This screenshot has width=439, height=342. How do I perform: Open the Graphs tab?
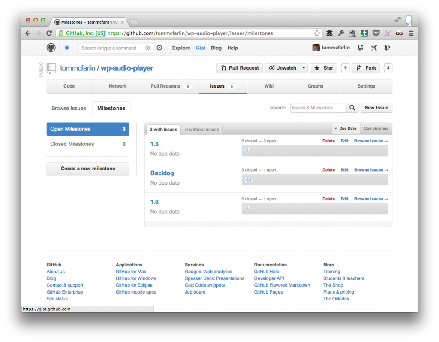315,86
